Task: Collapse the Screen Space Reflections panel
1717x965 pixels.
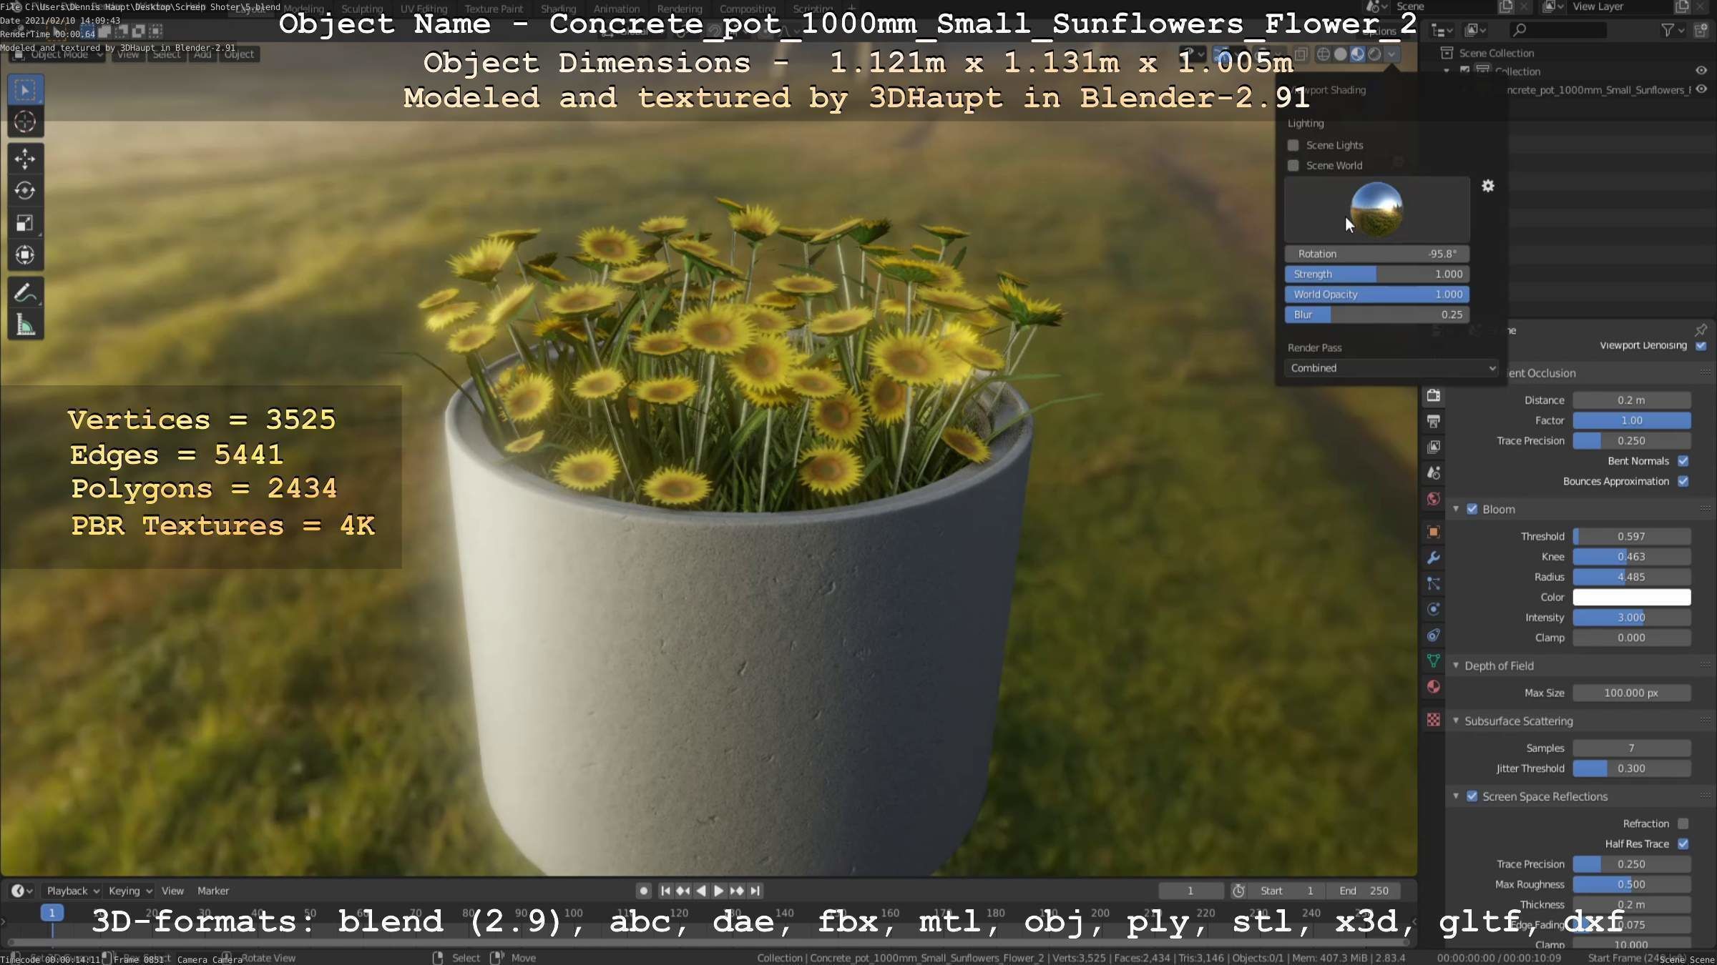Action: [x=1456, y=796]
